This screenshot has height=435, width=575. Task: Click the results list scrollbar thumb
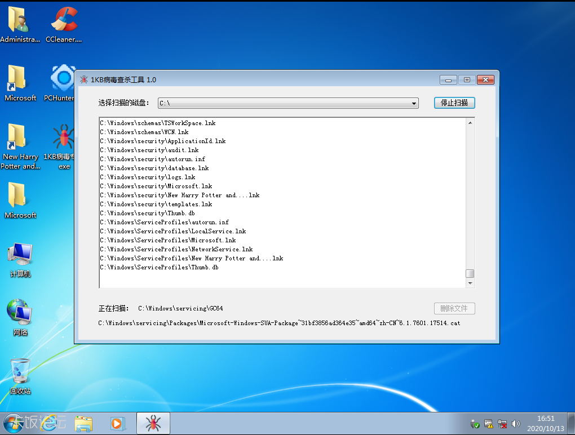pyautogui.click(x=470, y=273)
